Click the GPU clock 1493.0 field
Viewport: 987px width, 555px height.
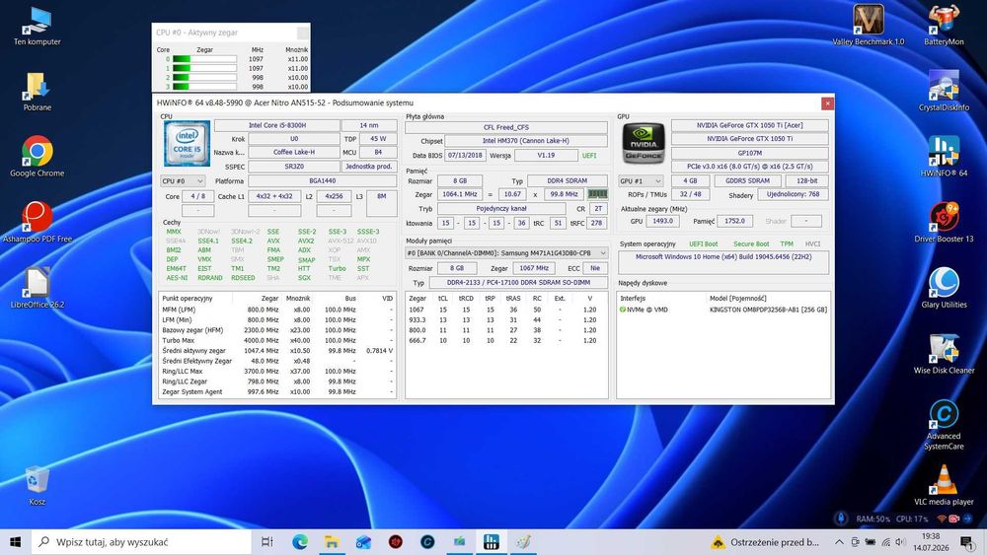tap(662, 221)
